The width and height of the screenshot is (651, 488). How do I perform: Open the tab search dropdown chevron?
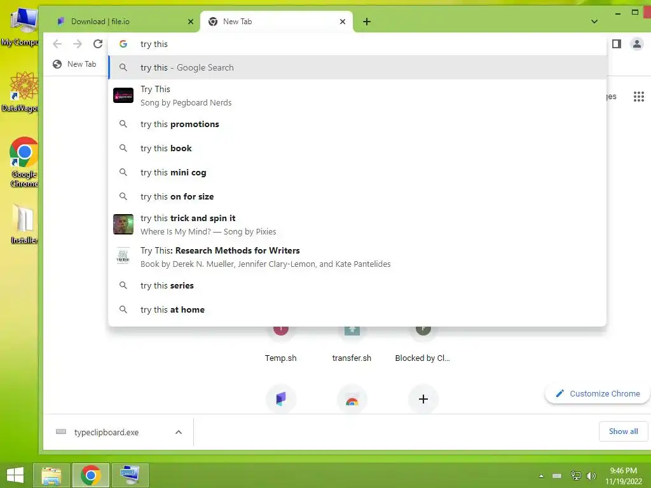click(x=594, y=22)
